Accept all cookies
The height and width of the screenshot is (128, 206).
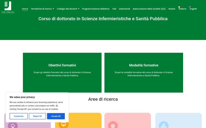pos(56,116)
